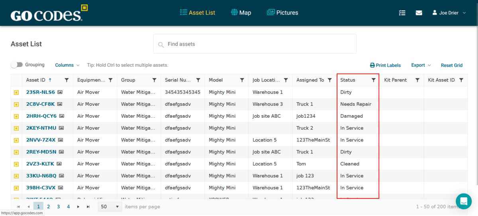Click the Print Labels button
478x216 pixels.
point(385,65)
